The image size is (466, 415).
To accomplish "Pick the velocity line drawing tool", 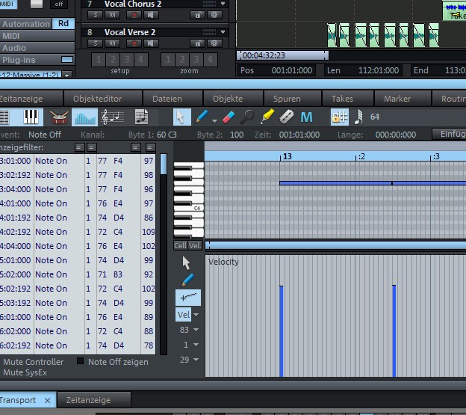I will click(188, 298).
